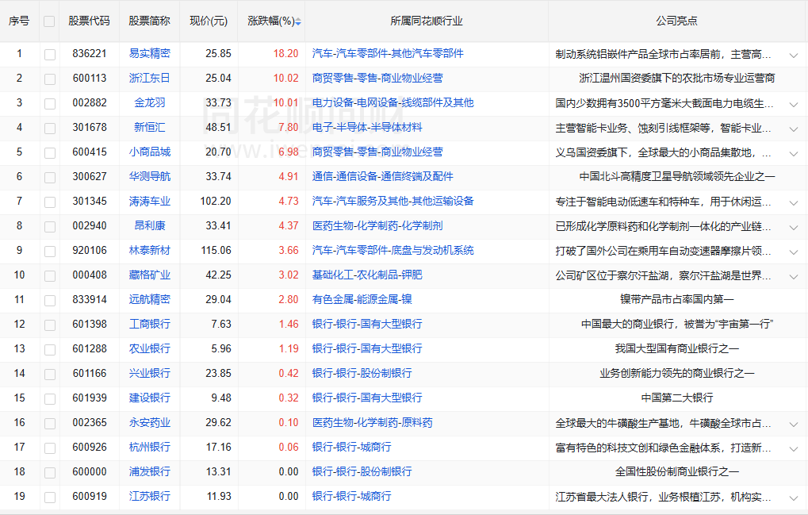Open industry link 基础化工-农化制品-钾肥
The width and height of the screenshot is (808, 515).
tap(367, 275)
